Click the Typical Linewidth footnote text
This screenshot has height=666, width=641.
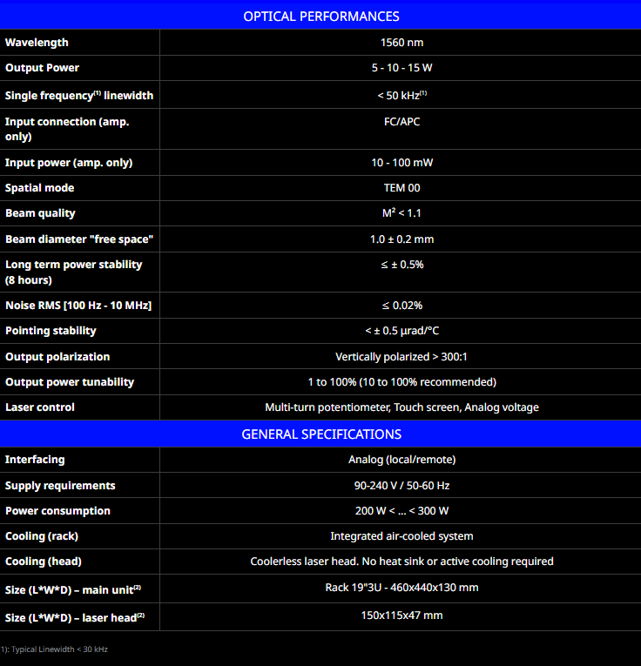57,649
